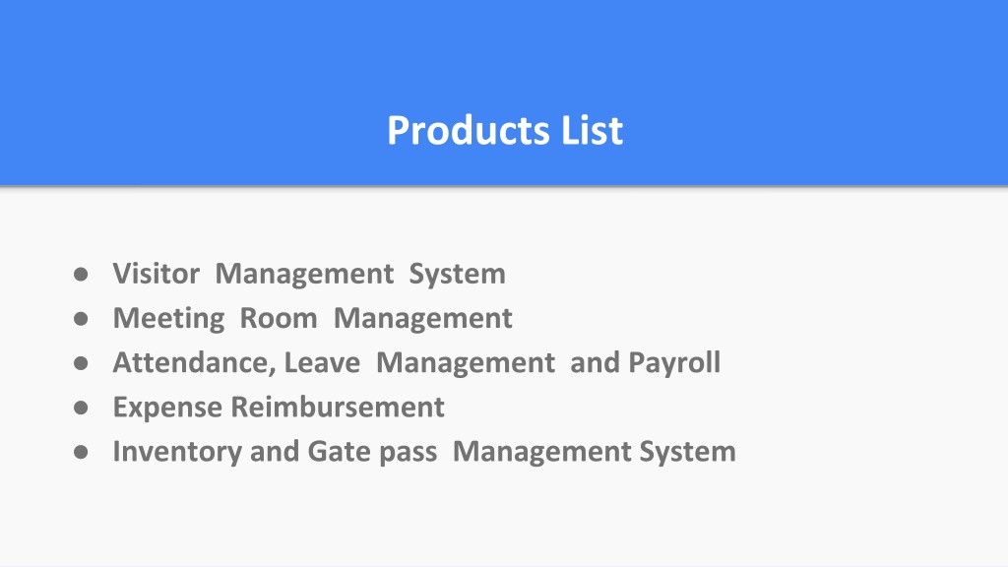Screen dimensions: 1008x567
Task: Click the bullet dot before Expense Reimbursement
Action: click(81, 408)
